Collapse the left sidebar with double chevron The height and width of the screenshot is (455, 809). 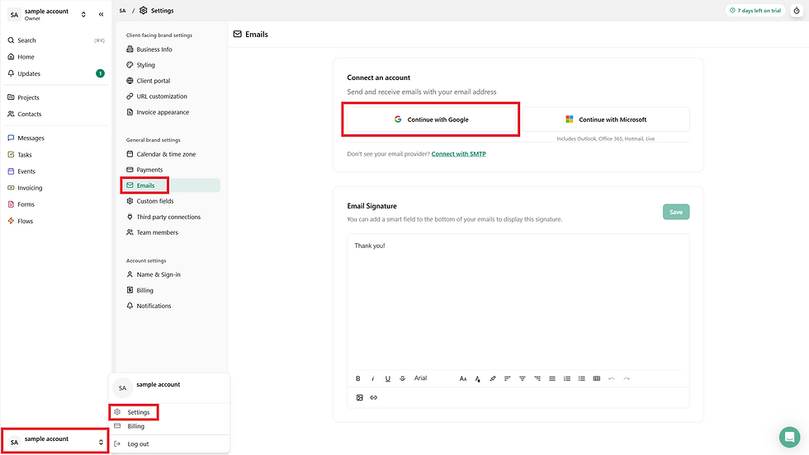pyautogui.click(x=101, y=14)
